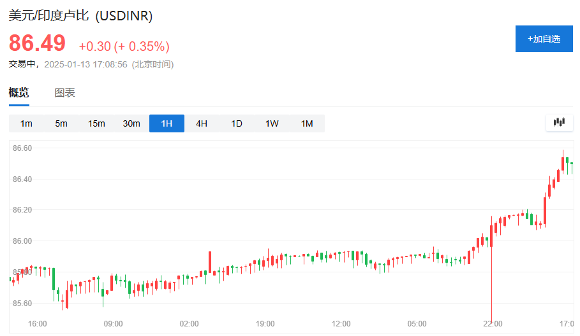Viewport: 580px width, 336px height.
Task: Switch to the 图表 tab
Action: point(64,92)
